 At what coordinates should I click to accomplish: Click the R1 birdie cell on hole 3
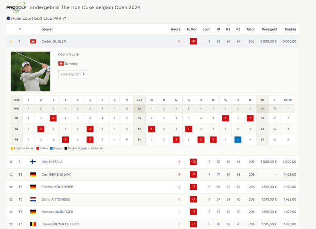[53, 118]
